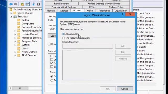Click the System folder icon

19,45
